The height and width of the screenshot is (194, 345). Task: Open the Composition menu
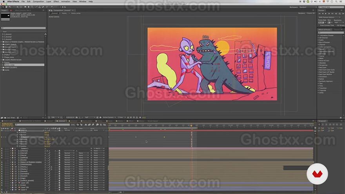[38, 2]
